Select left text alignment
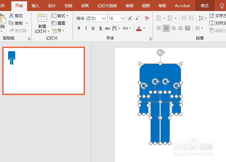The height and width of the screenshot is (162, 226). (x=159, y=28)
